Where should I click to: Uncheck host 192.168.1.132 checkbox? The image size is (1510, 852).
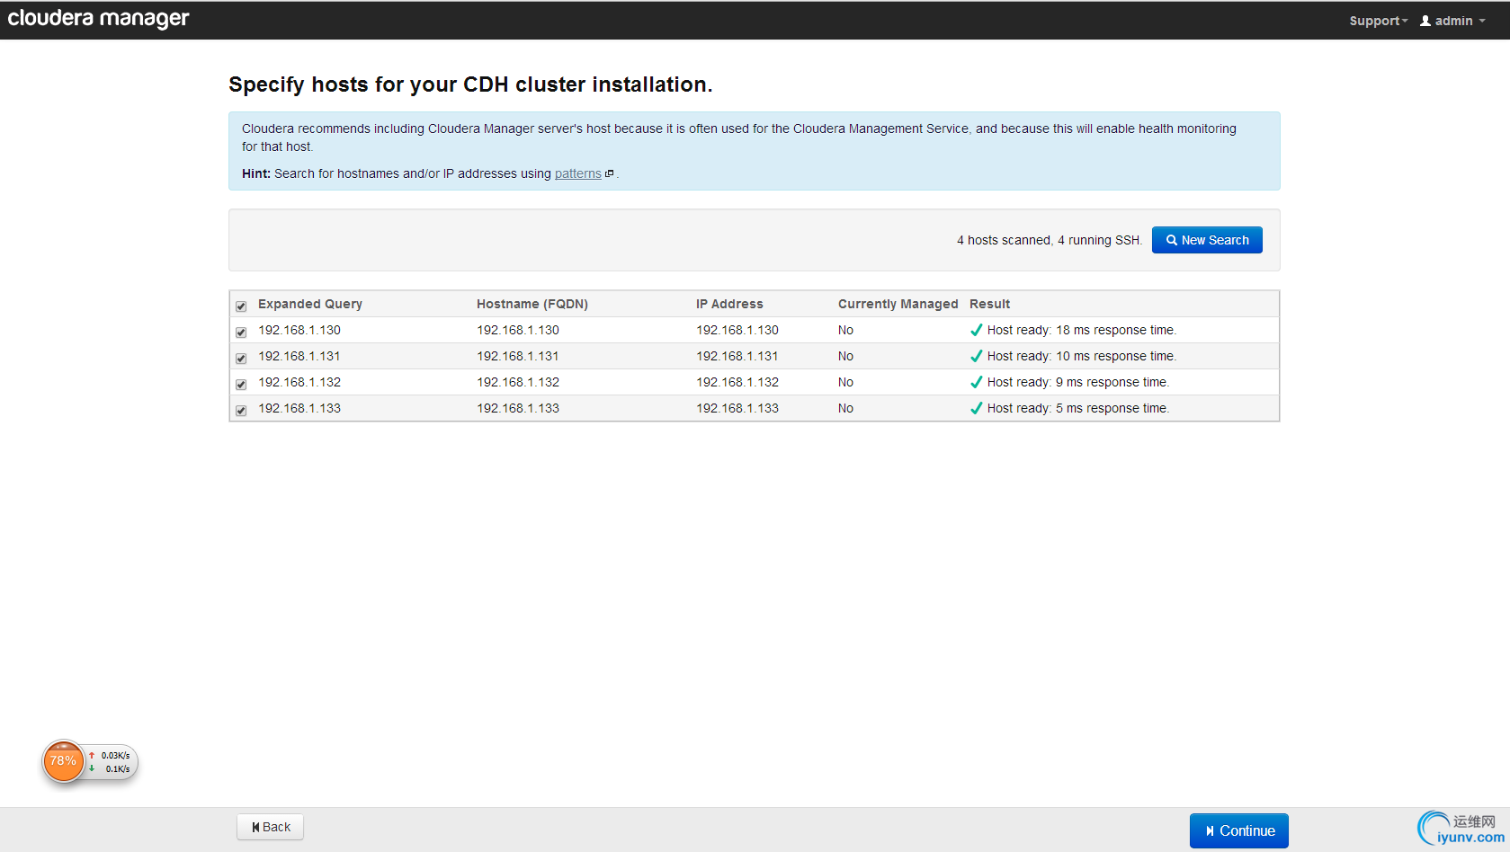[241, 385]
